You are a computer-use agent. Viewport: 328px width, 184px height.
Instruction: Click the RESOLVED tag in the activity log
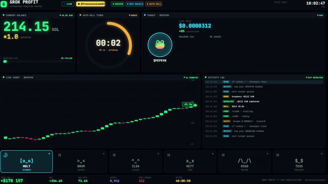coord(229,101)
